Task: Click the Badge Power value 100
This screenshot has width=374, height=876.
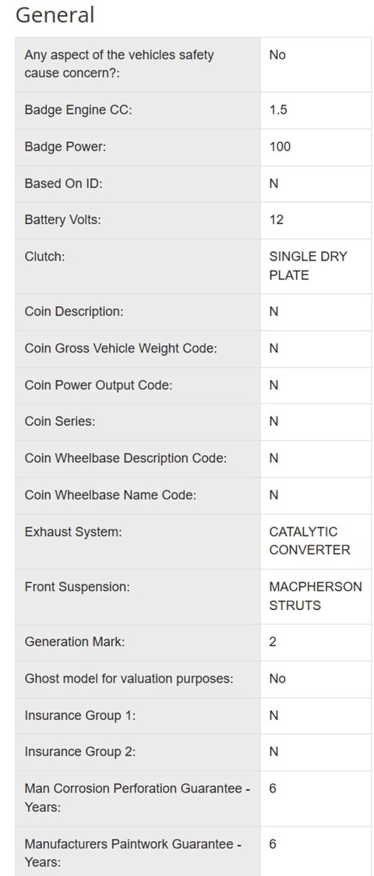Action: 280,147
